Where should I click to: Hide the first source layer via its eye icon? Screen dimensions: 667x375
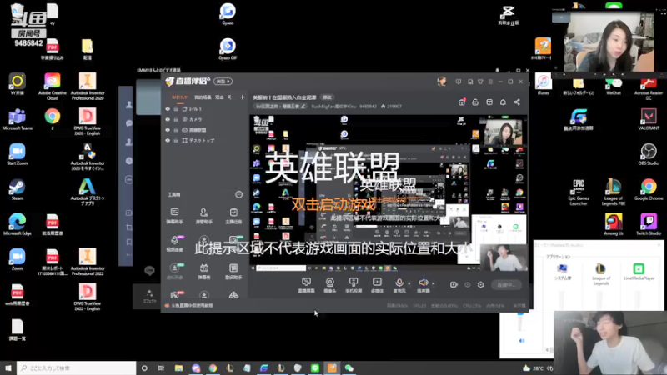pos(168,109)
